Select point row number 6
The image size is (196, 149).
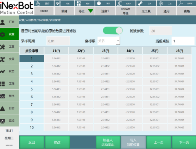tap(32, 97)
